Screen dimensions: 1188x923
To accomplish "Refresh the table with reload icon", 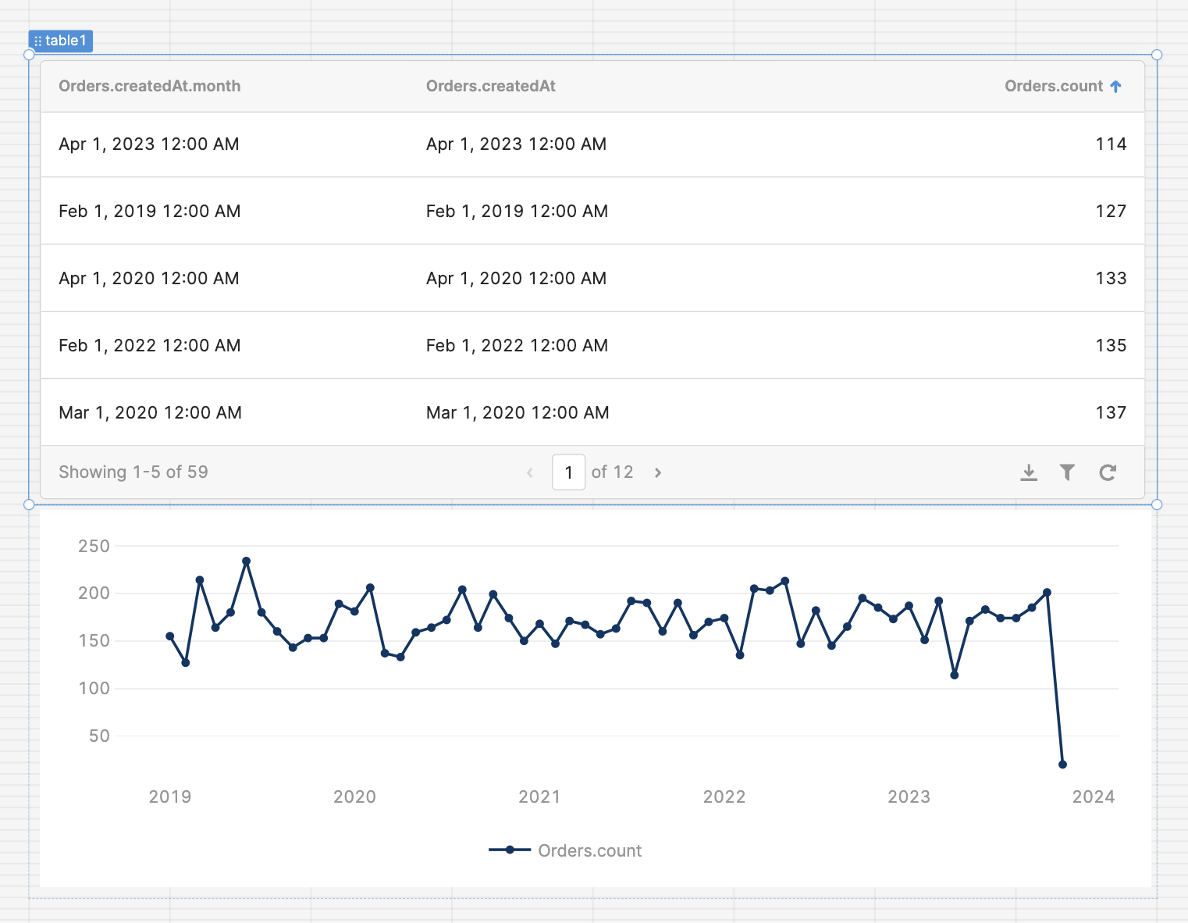I will pyautogui.click(x=1107, y=472).
